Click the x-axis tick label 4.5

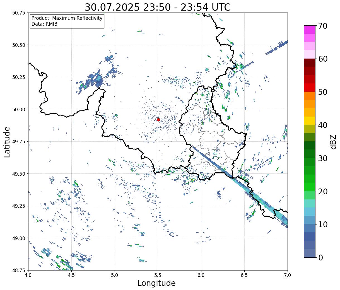pyautogui.click(x=71, y=275)
